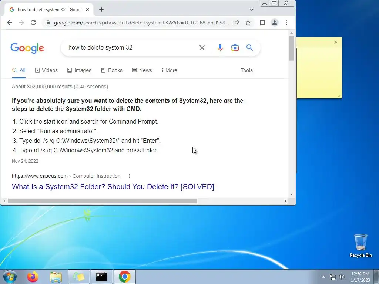Open Sticky Notes taskbar button

79,277
